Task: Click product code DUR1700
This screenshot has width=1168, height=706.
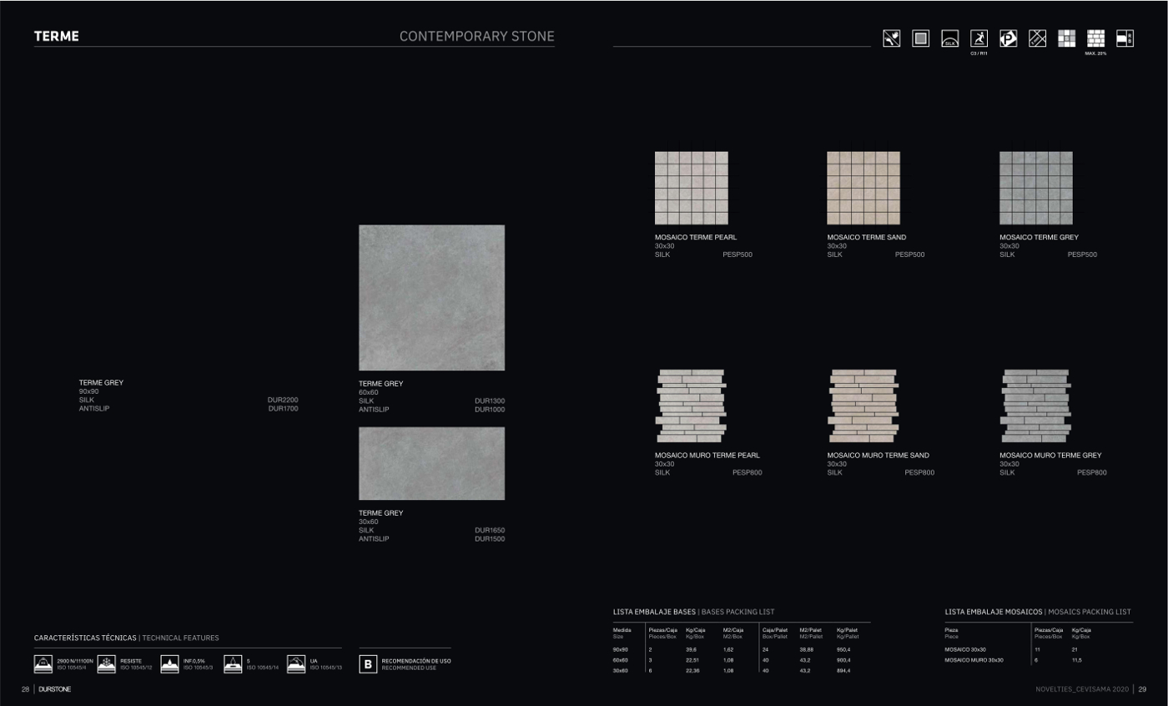Action: point(283,409)
